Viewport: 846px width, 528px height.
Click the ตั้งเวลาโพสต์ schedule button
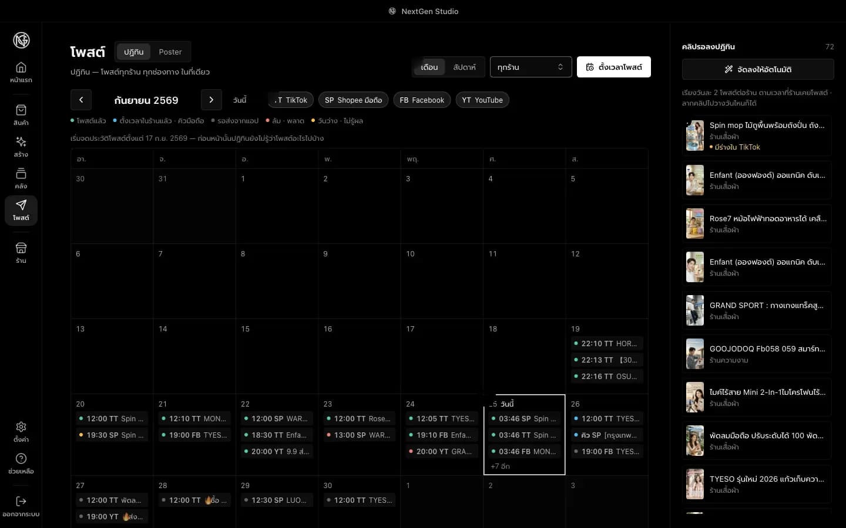[614, 67]
